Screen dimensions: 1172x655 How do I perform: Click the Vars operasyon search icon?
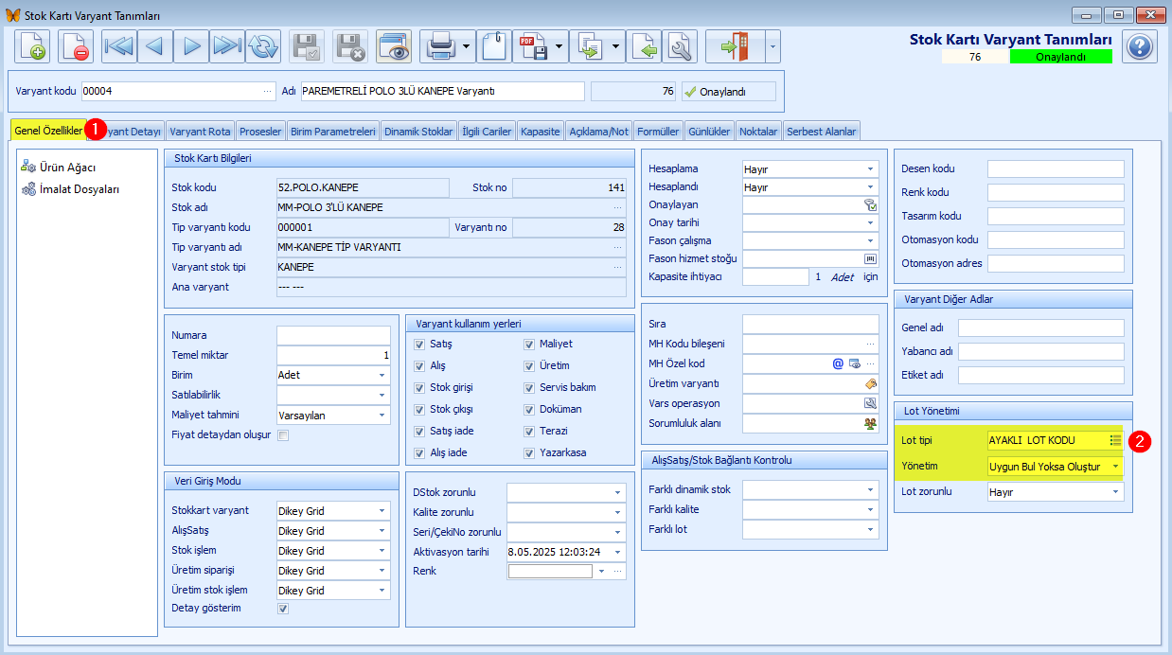(x=870, y=403)
